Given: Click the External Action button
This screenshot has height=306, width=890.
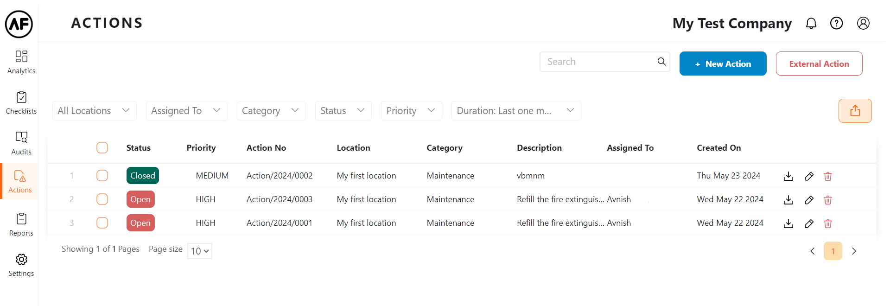Looking at the screenshot, I should point(819,64).
